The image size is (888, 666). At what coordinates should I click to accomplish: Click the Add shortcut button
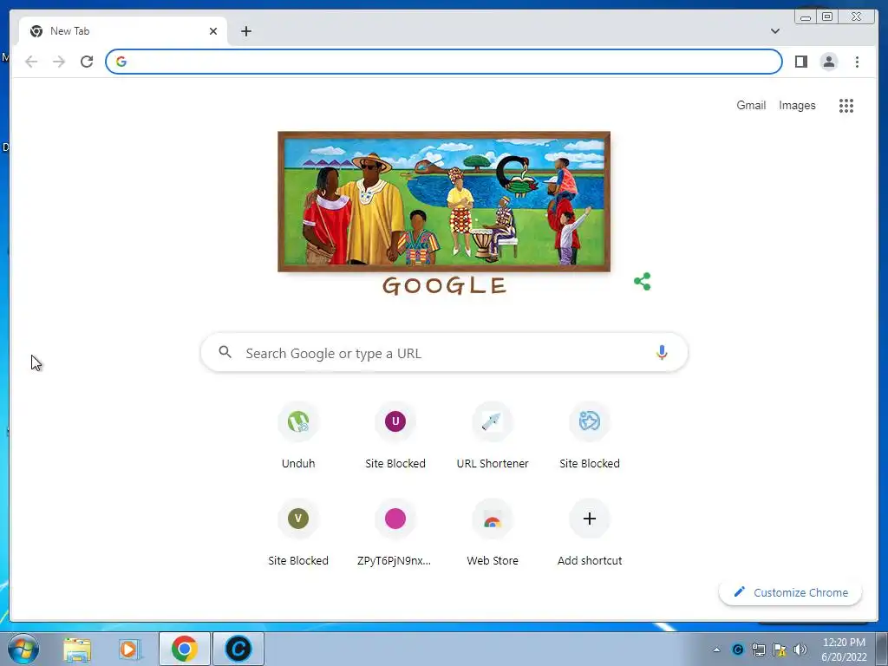point(590,533)
